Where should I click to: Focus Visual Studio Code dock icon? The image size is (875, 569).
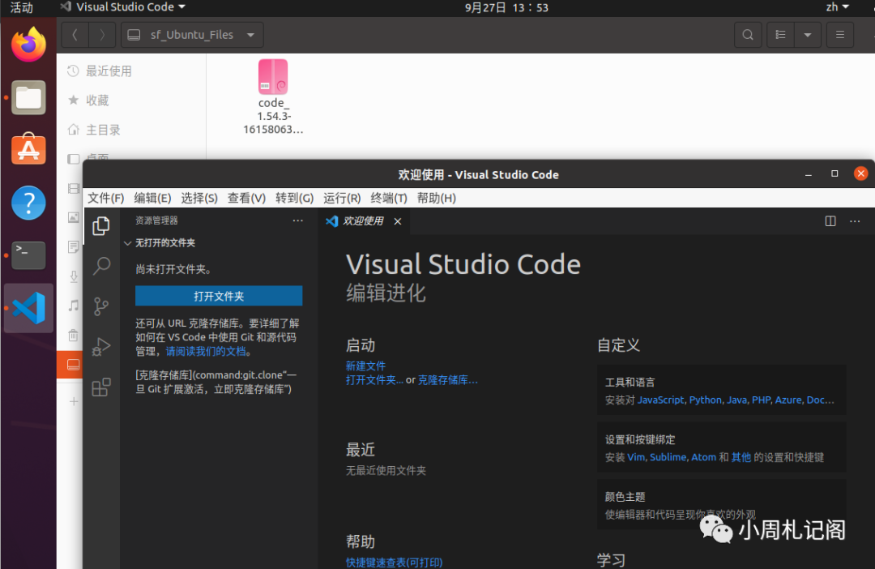pos(28,308)
